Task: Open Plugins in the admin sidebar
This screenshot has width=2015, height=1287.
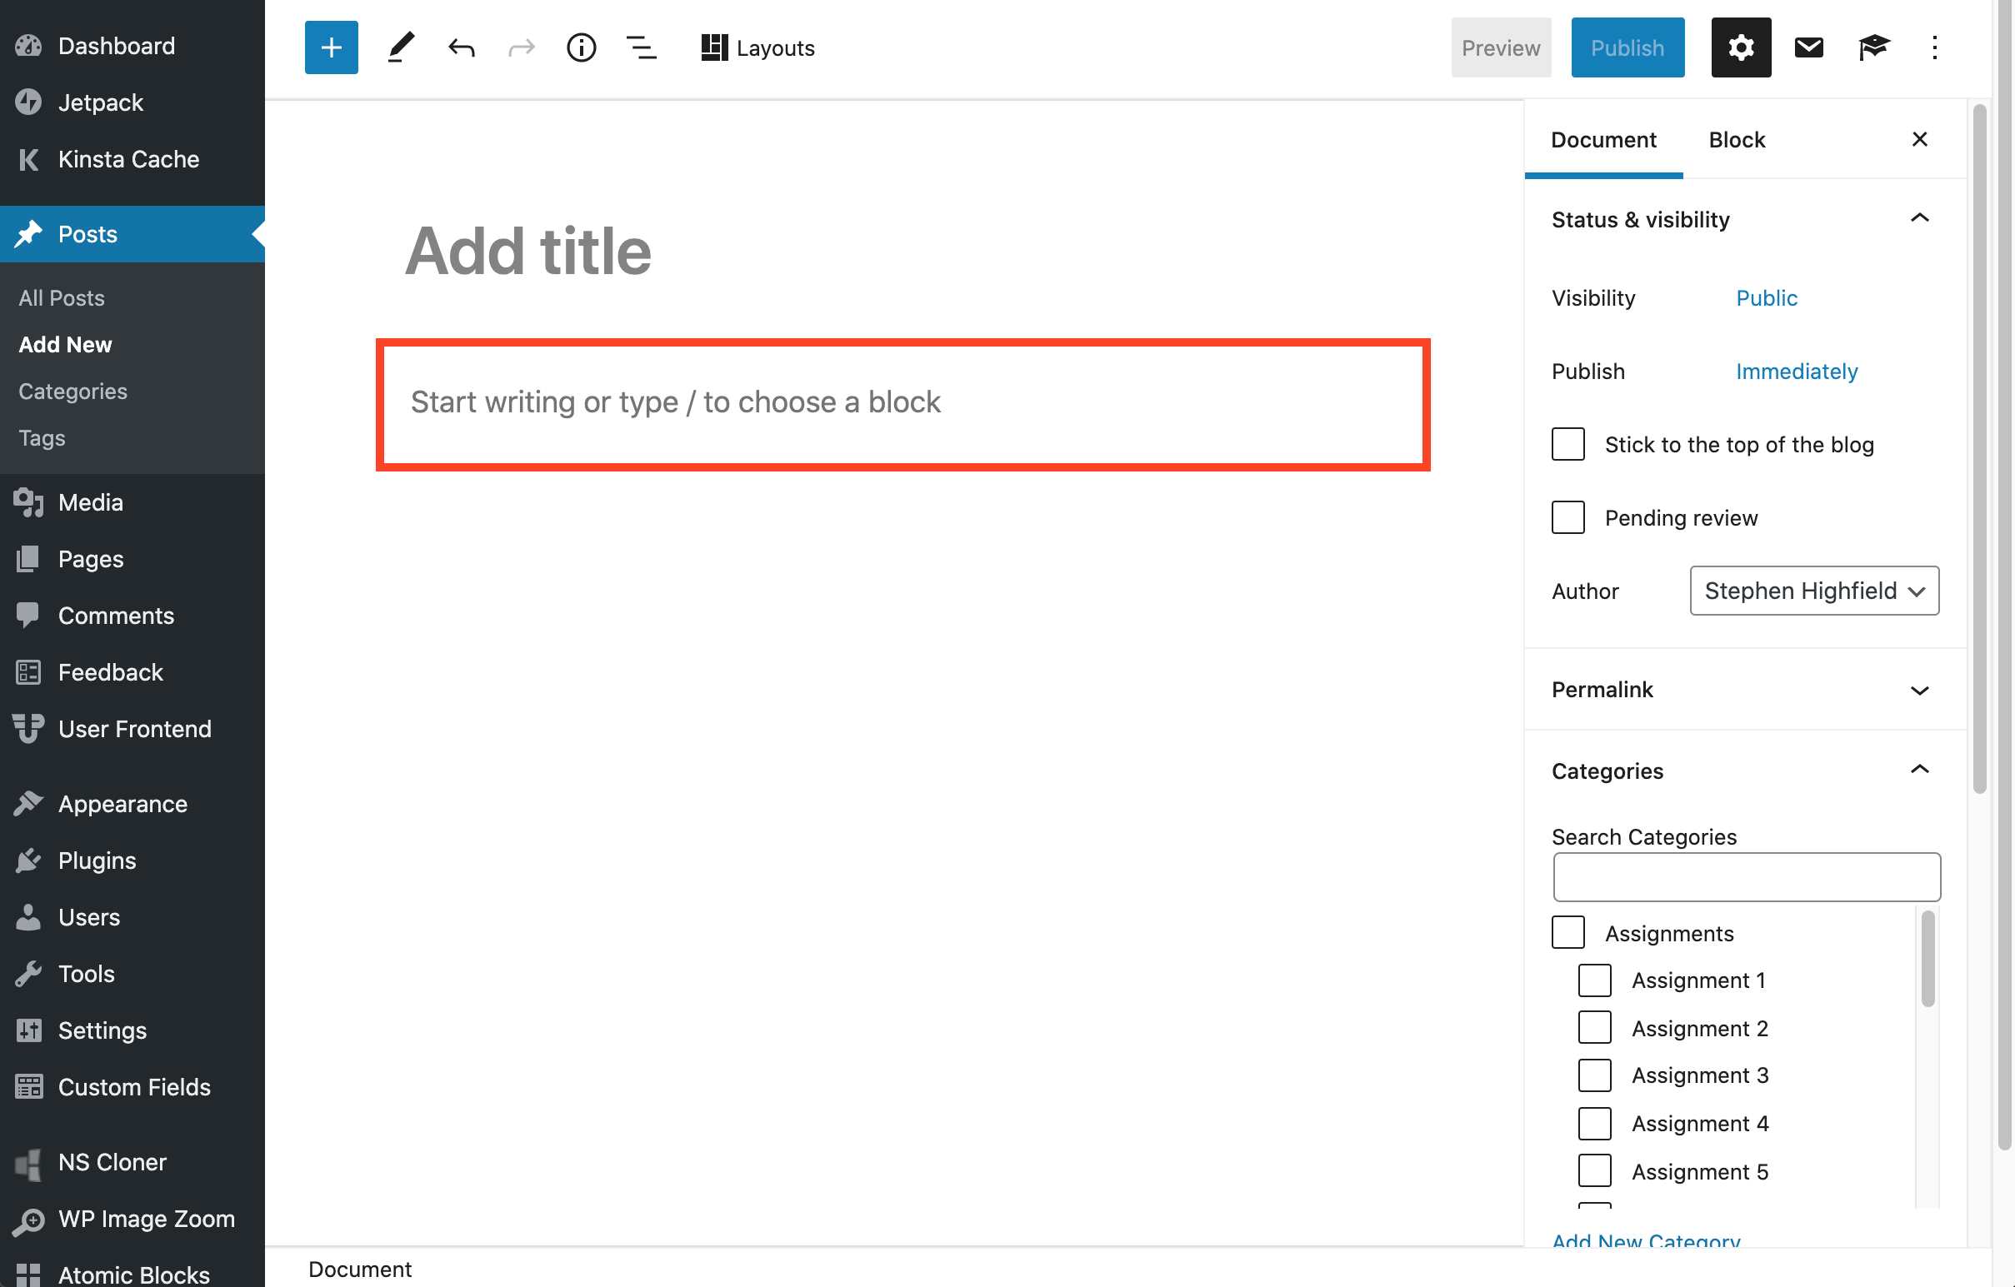Action: pyautogui.click(x=132, y=860)
